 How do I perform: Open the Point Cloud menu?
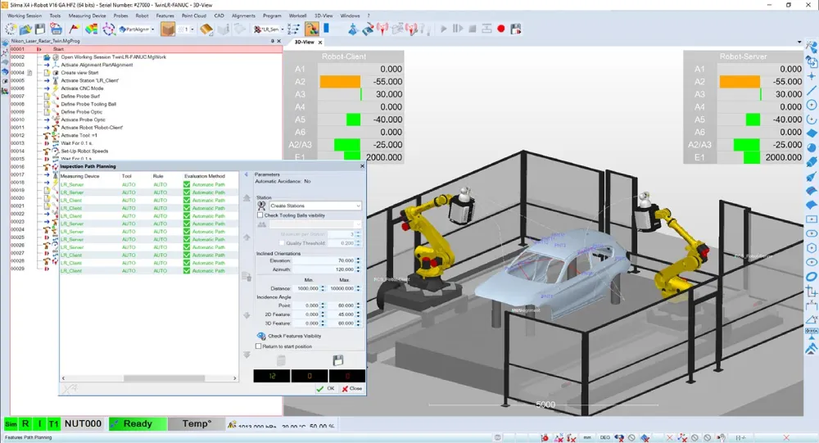[193, 16]
